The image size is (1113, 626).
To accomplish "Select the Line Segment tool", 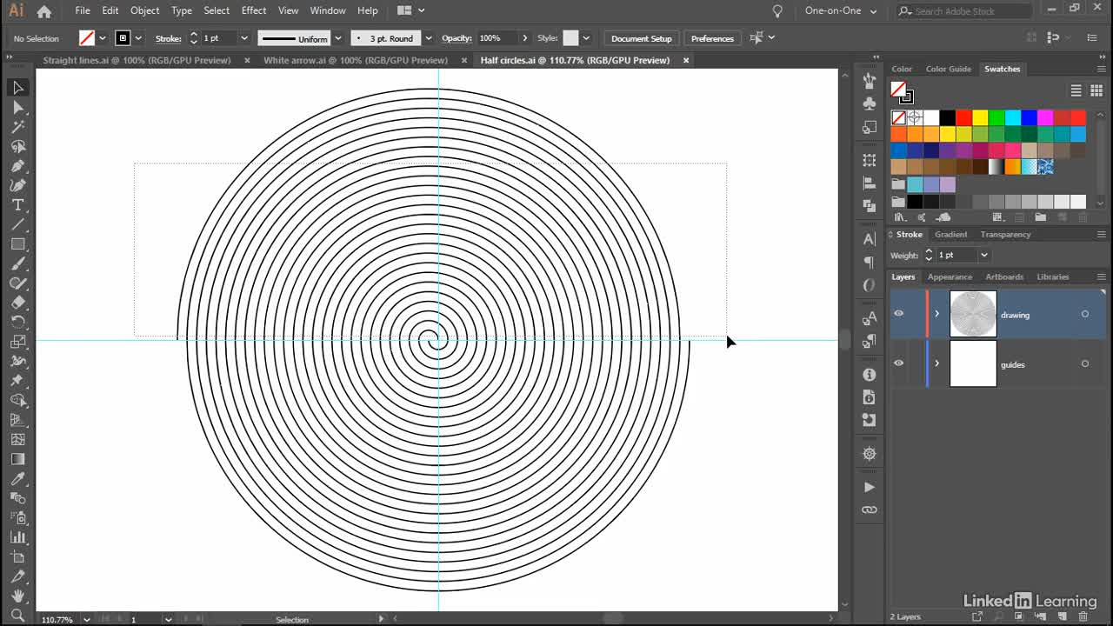I will [17, 224].
